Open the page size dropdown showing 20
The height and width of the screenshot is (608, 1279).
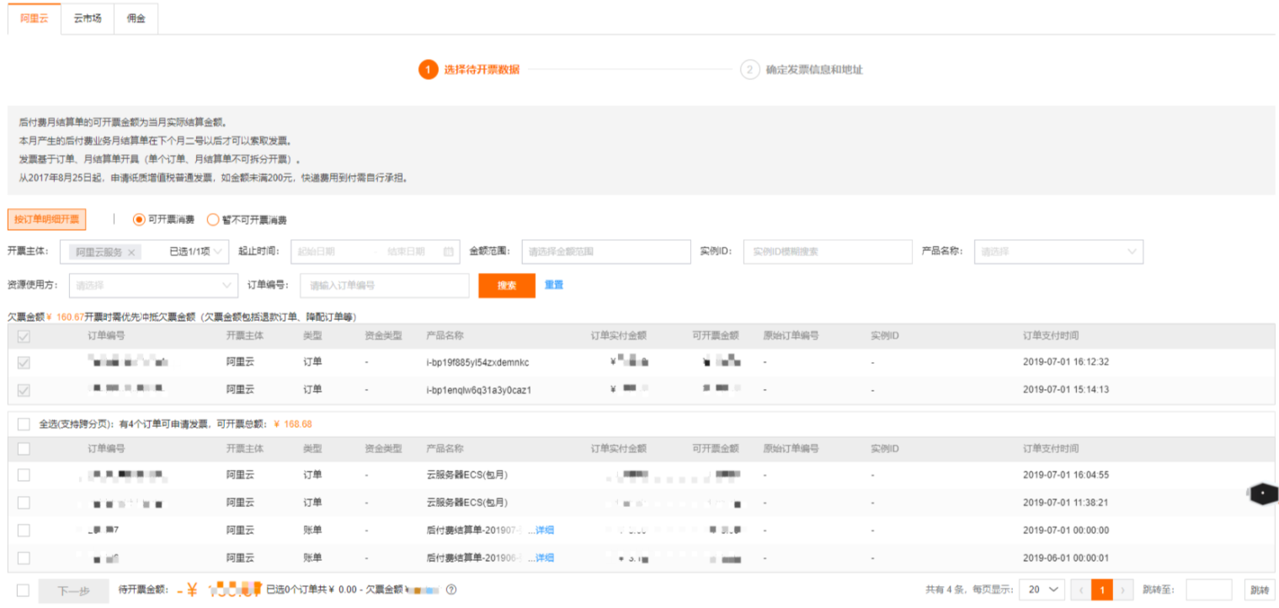(x=1042, y=590)
